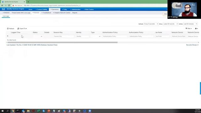Open the Windows Start menu
Viewport: 201px width, 113px height.
click(3, 111)
